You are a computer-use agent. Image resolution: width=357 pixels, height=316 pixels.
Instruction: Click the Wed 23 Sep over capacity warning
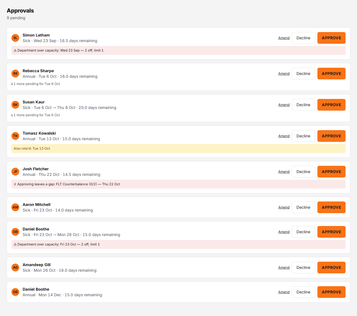(x=178, y=50)
